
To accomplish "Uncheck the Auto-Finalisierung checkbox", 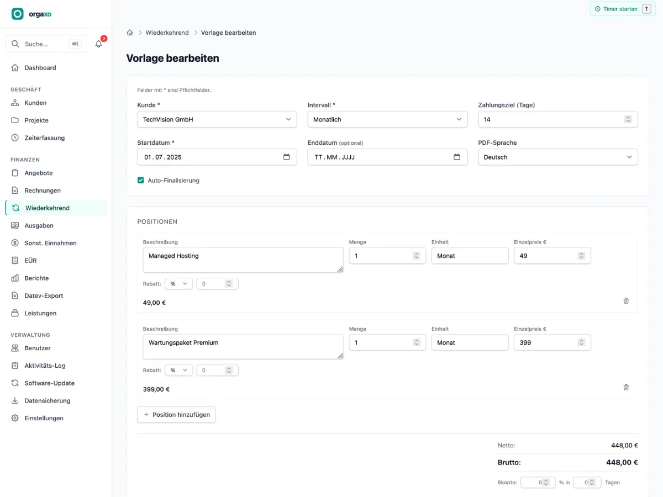I will 141,180.
